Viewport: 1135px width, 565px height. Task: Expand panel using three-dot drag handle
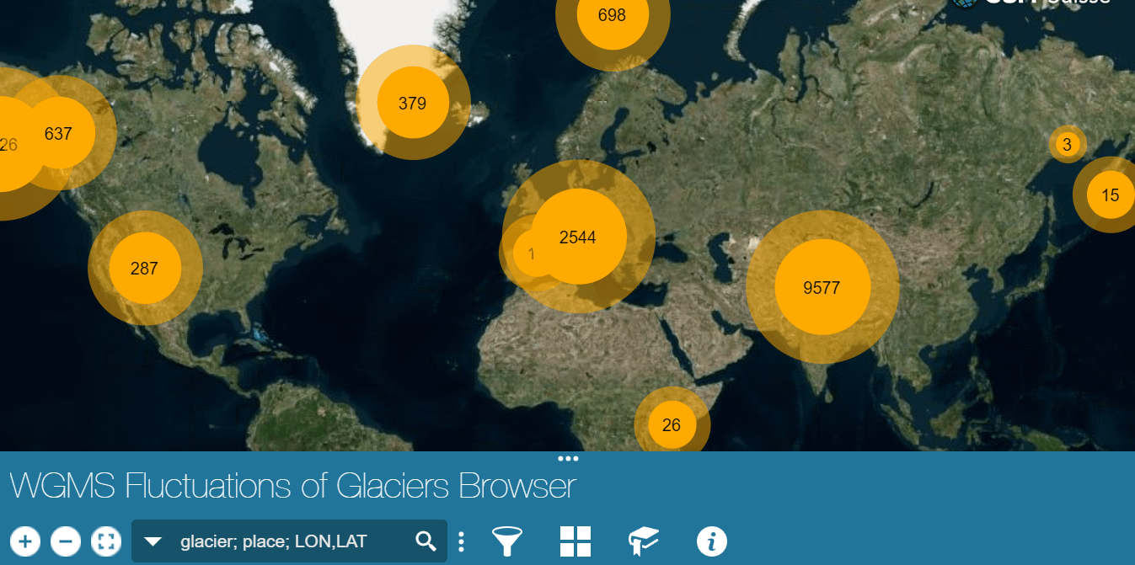click(568, 459)
